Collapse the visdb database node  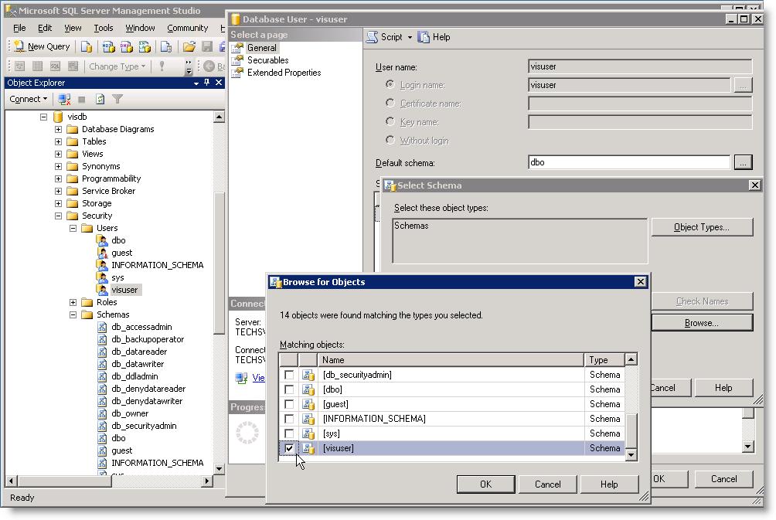[43, 117]
